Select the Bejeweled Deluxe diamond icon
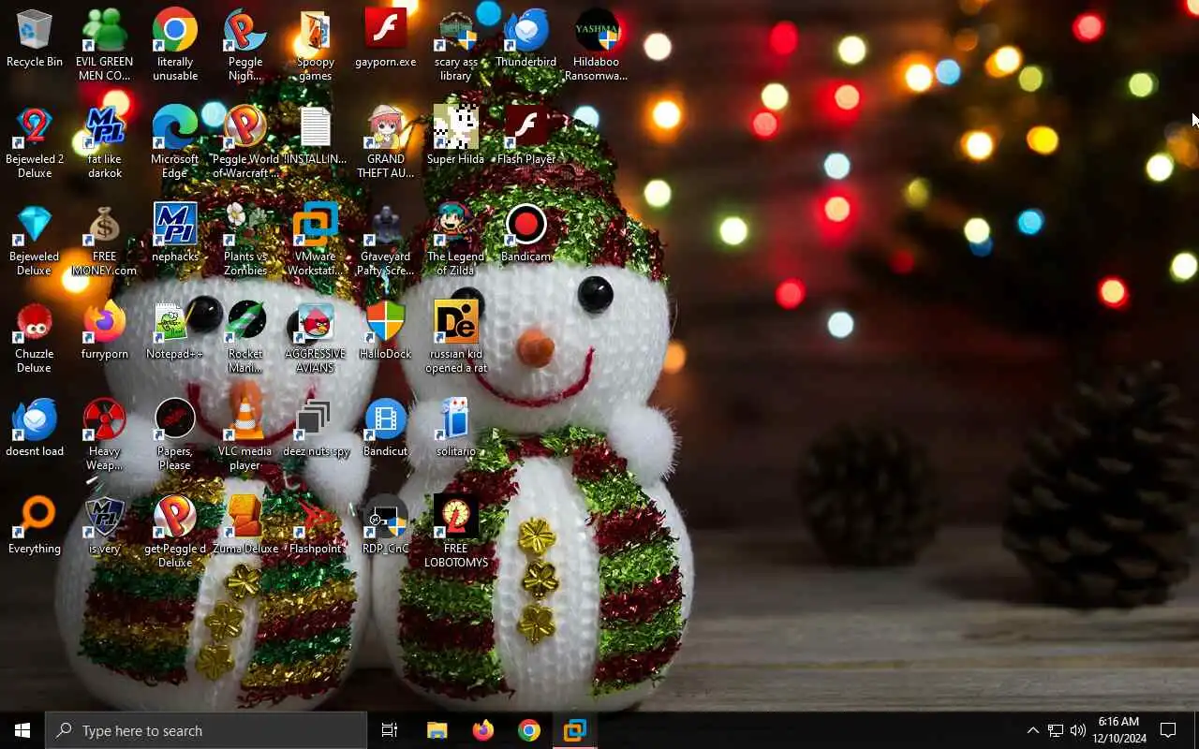 coord(35,240)
